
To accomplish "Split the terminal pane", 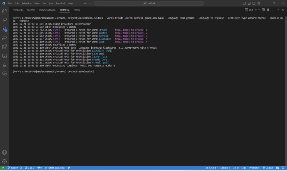I will tap(263, 10).
